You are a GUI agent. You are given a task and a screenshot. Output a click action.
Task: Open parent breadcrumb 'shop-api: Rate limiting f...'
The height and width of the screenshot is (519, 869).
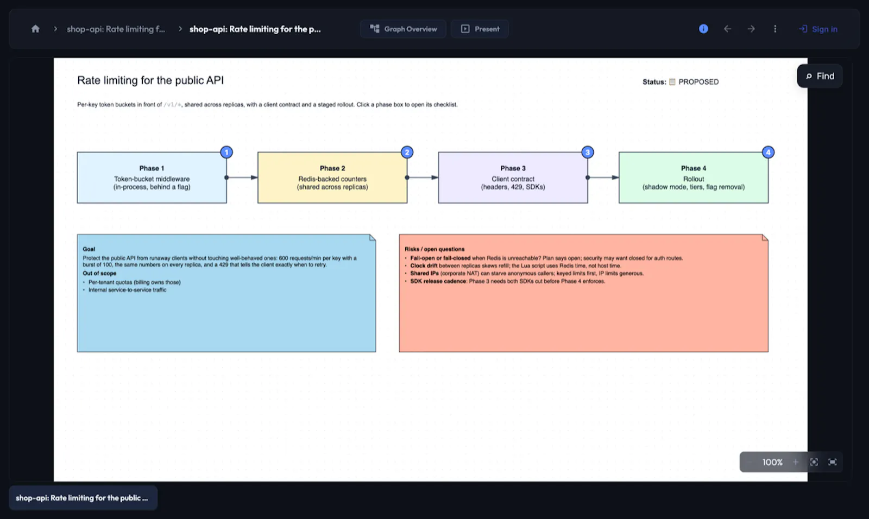[116, 29]
